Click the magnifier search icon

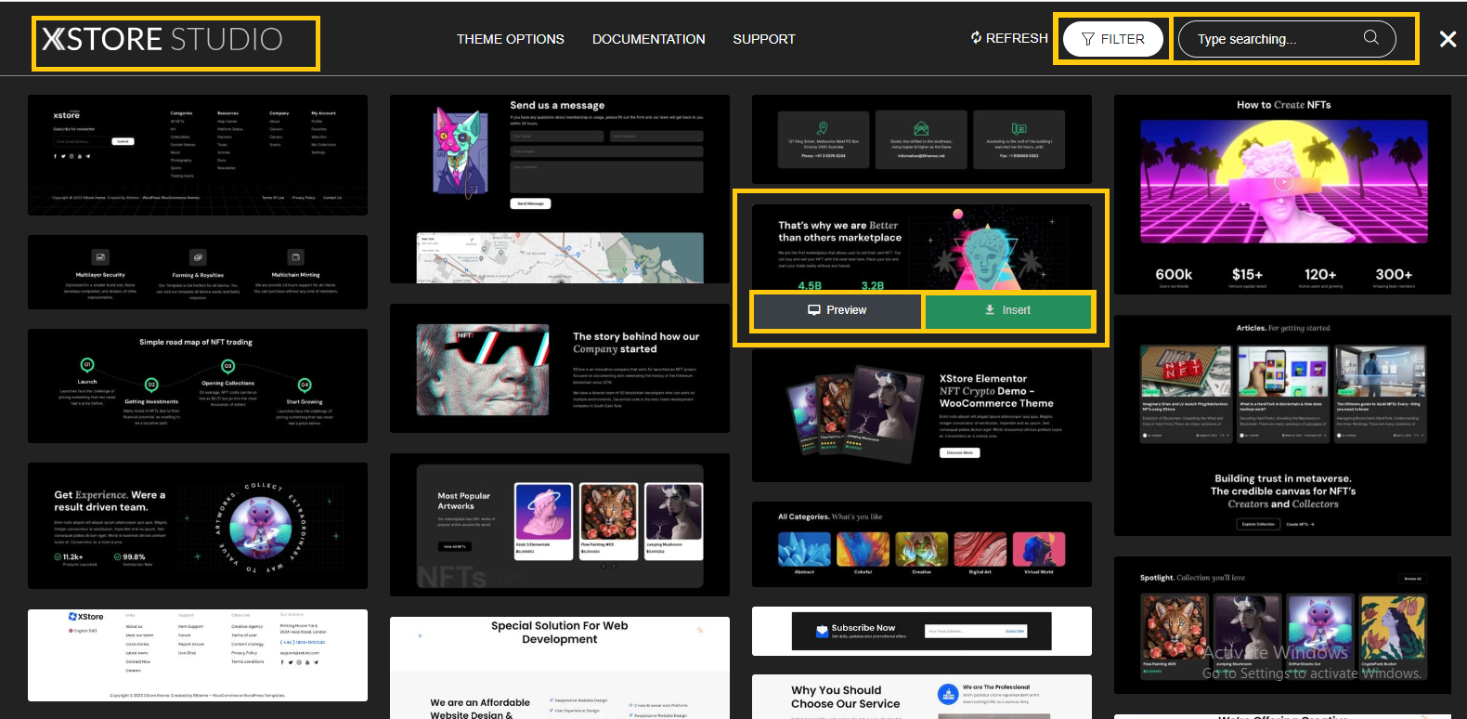pos(1370,37)
